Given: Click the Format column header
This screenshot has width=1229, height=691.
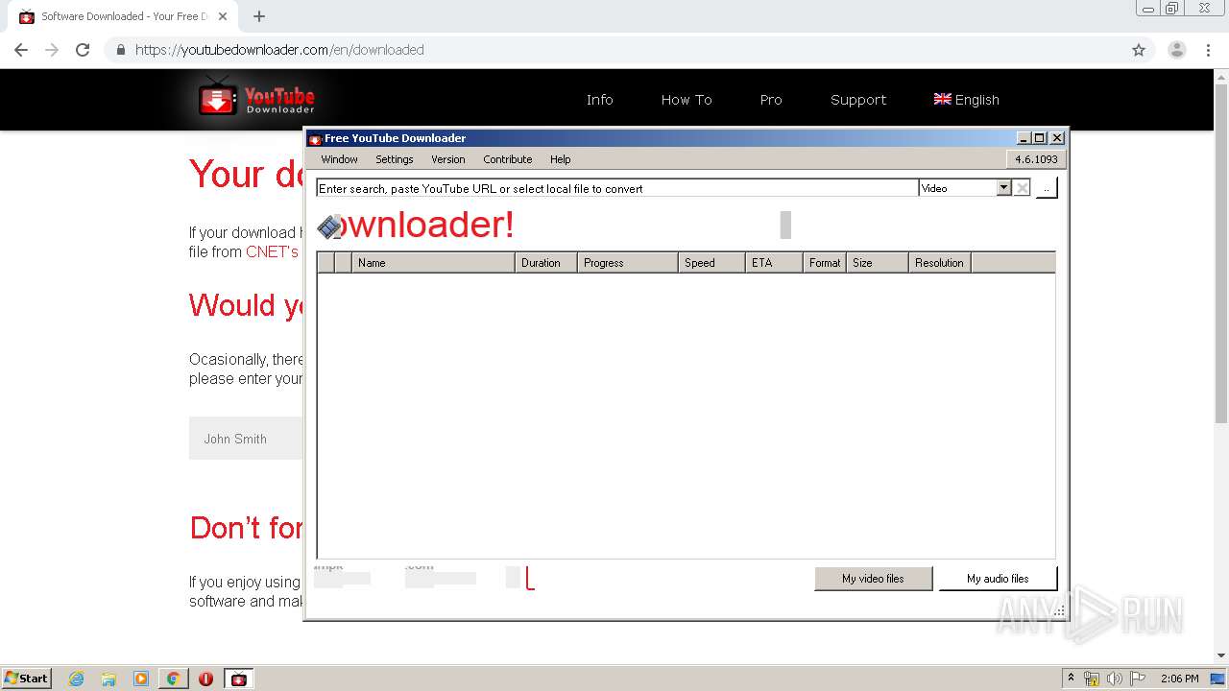Looking at the screenshot, I should pyautogui.click(x=824, y=262).
